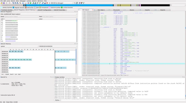Click the green circle toolbar icon
The image size is (186, 103).
(x=30, y=3)
